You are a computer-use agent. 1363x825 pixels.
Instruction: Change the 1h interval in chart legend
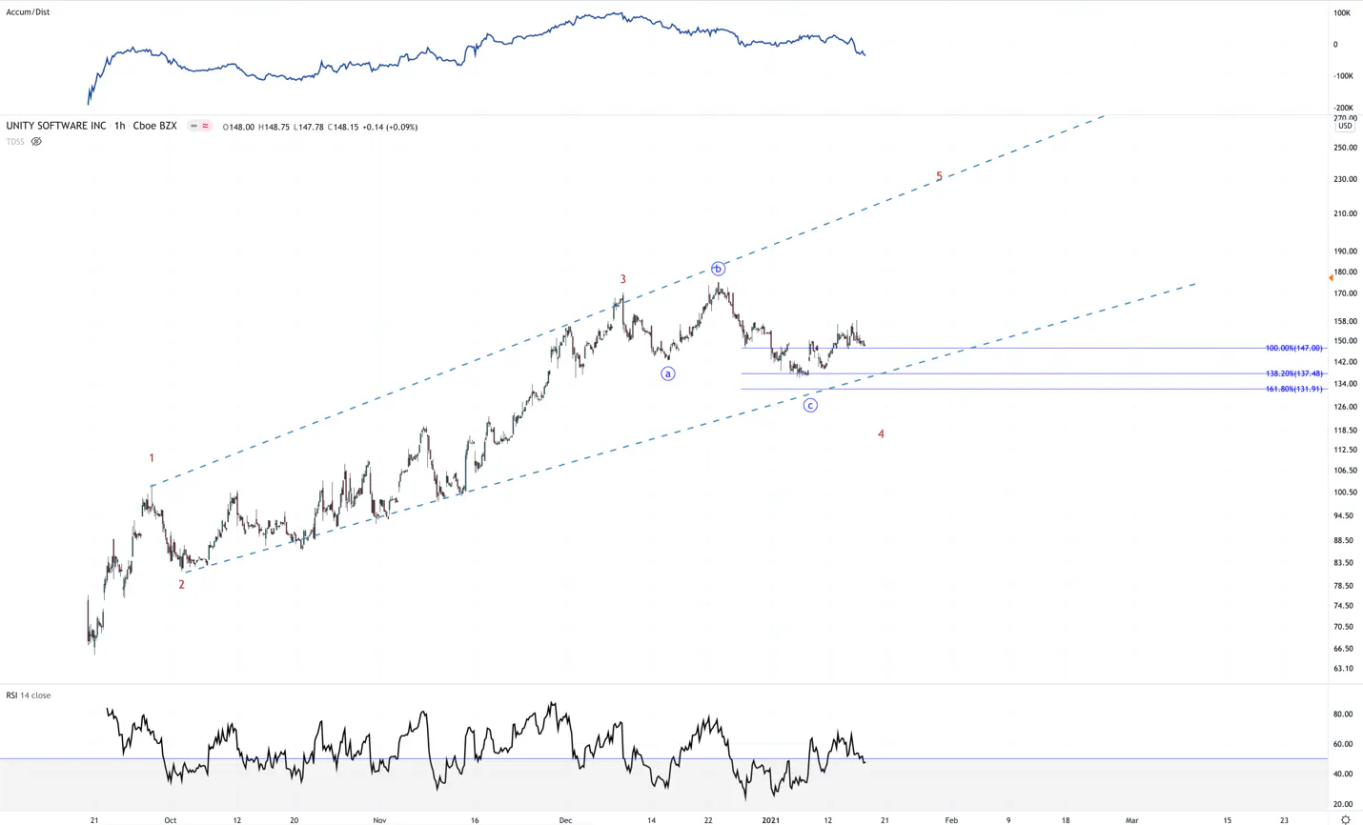click(119, 126)
